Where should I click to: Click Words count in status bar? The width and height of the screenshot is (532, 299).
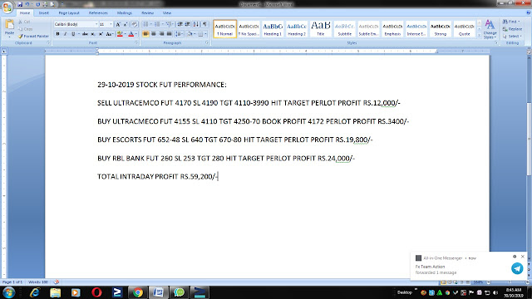click(x=38, y=282)
